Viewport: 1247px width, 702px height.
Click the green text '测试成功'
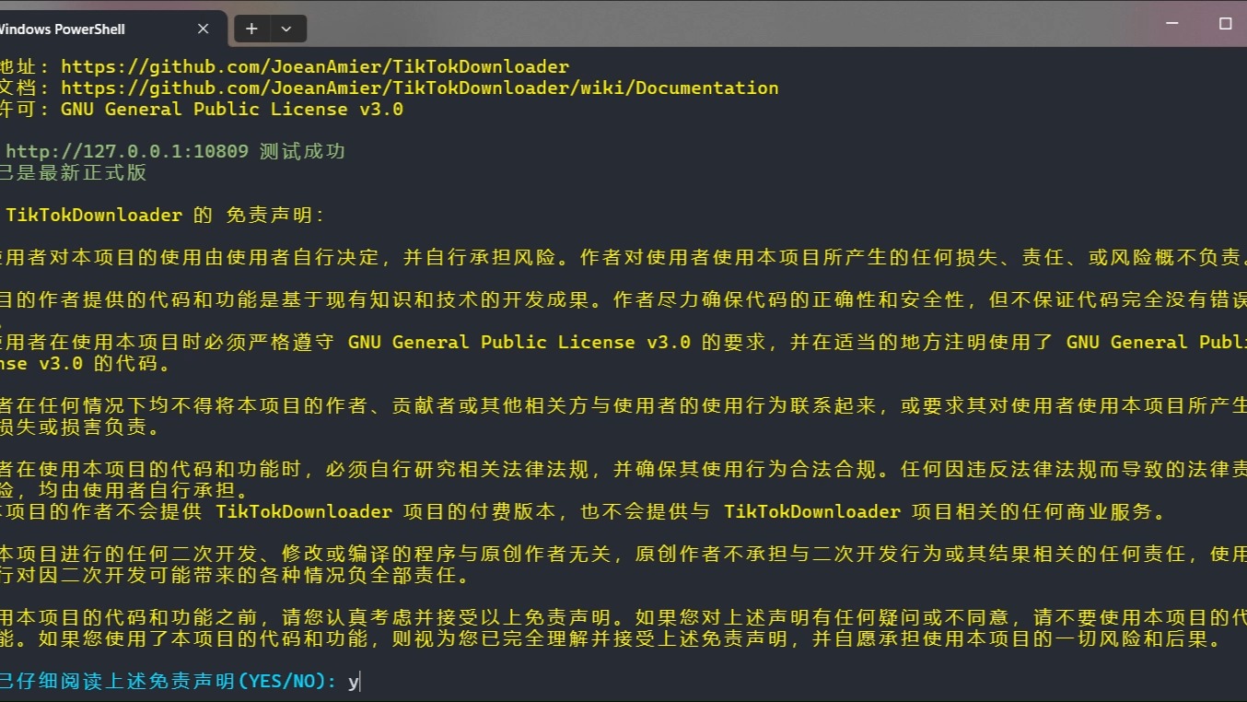[x=302, y=151]
